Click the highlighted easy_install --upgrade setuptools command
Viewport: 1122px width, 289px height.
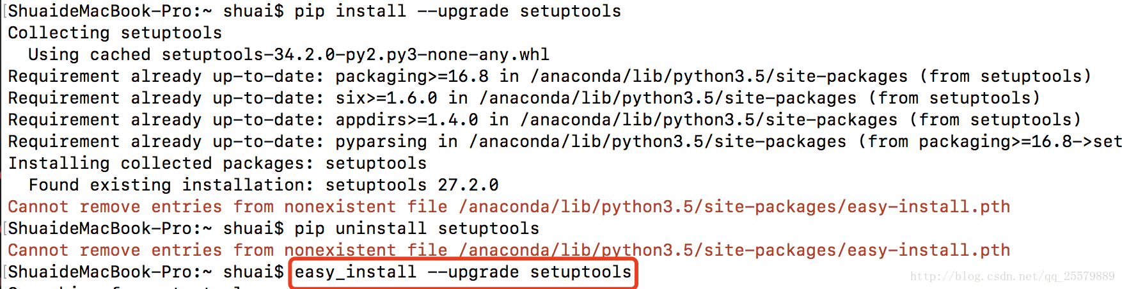tap(462, 272)
